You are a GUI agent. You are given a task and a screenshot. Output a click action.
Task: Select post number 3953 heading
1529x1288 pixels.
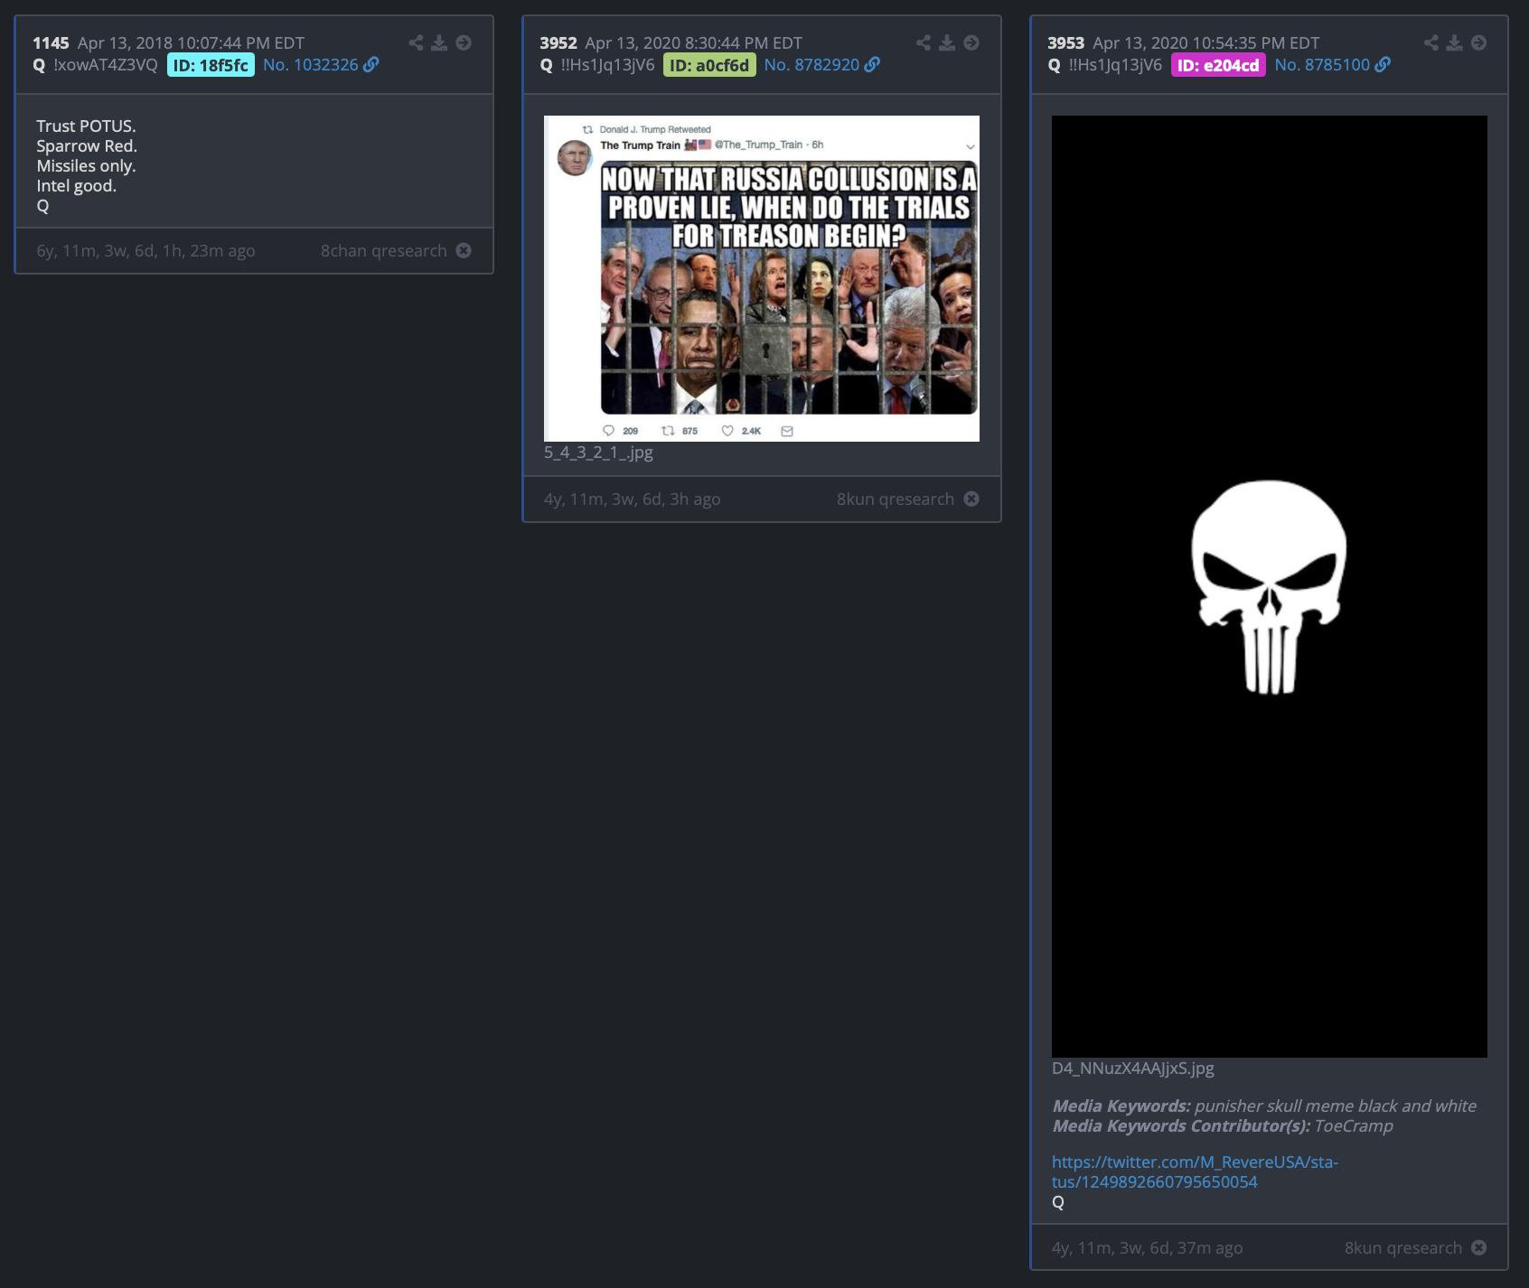[x=1066, y=43]
